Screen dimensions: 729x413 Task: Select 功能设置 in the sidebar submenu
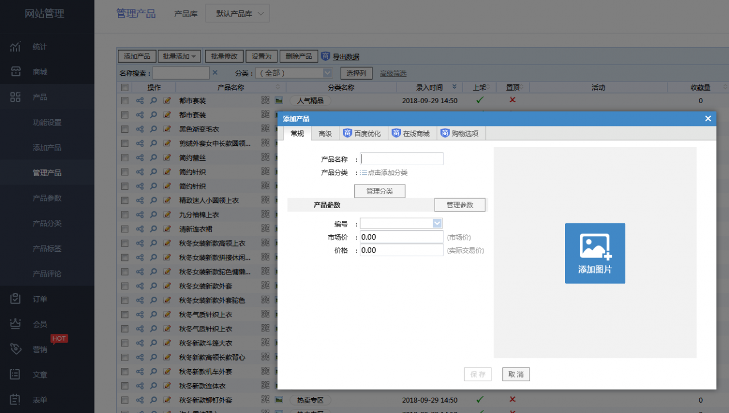(47, 122)
